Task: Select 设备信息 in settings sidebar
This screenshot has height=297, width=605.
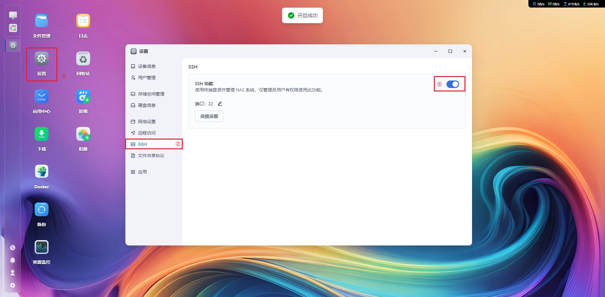Action: click(x=147, y=66)
